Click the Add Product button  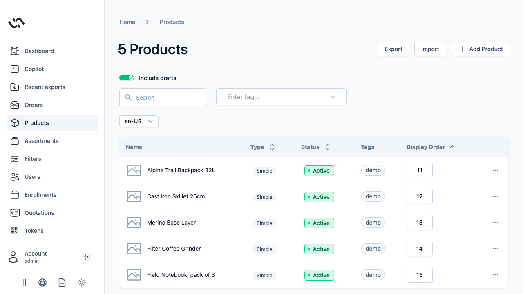[481, 49]
